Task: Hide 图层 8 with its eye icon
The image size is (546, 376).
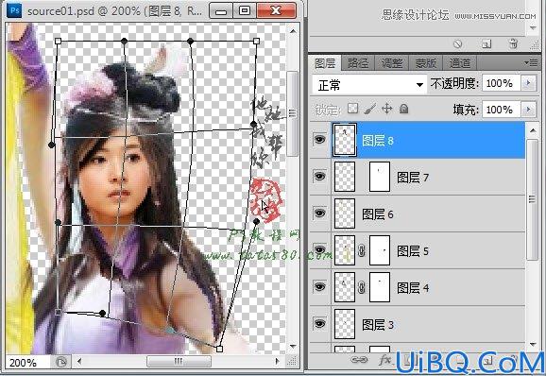Action: tap(319, 140)
